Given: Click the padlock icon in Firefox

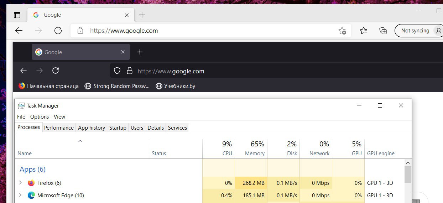Looking at the screenshot, I should point(130,71).
